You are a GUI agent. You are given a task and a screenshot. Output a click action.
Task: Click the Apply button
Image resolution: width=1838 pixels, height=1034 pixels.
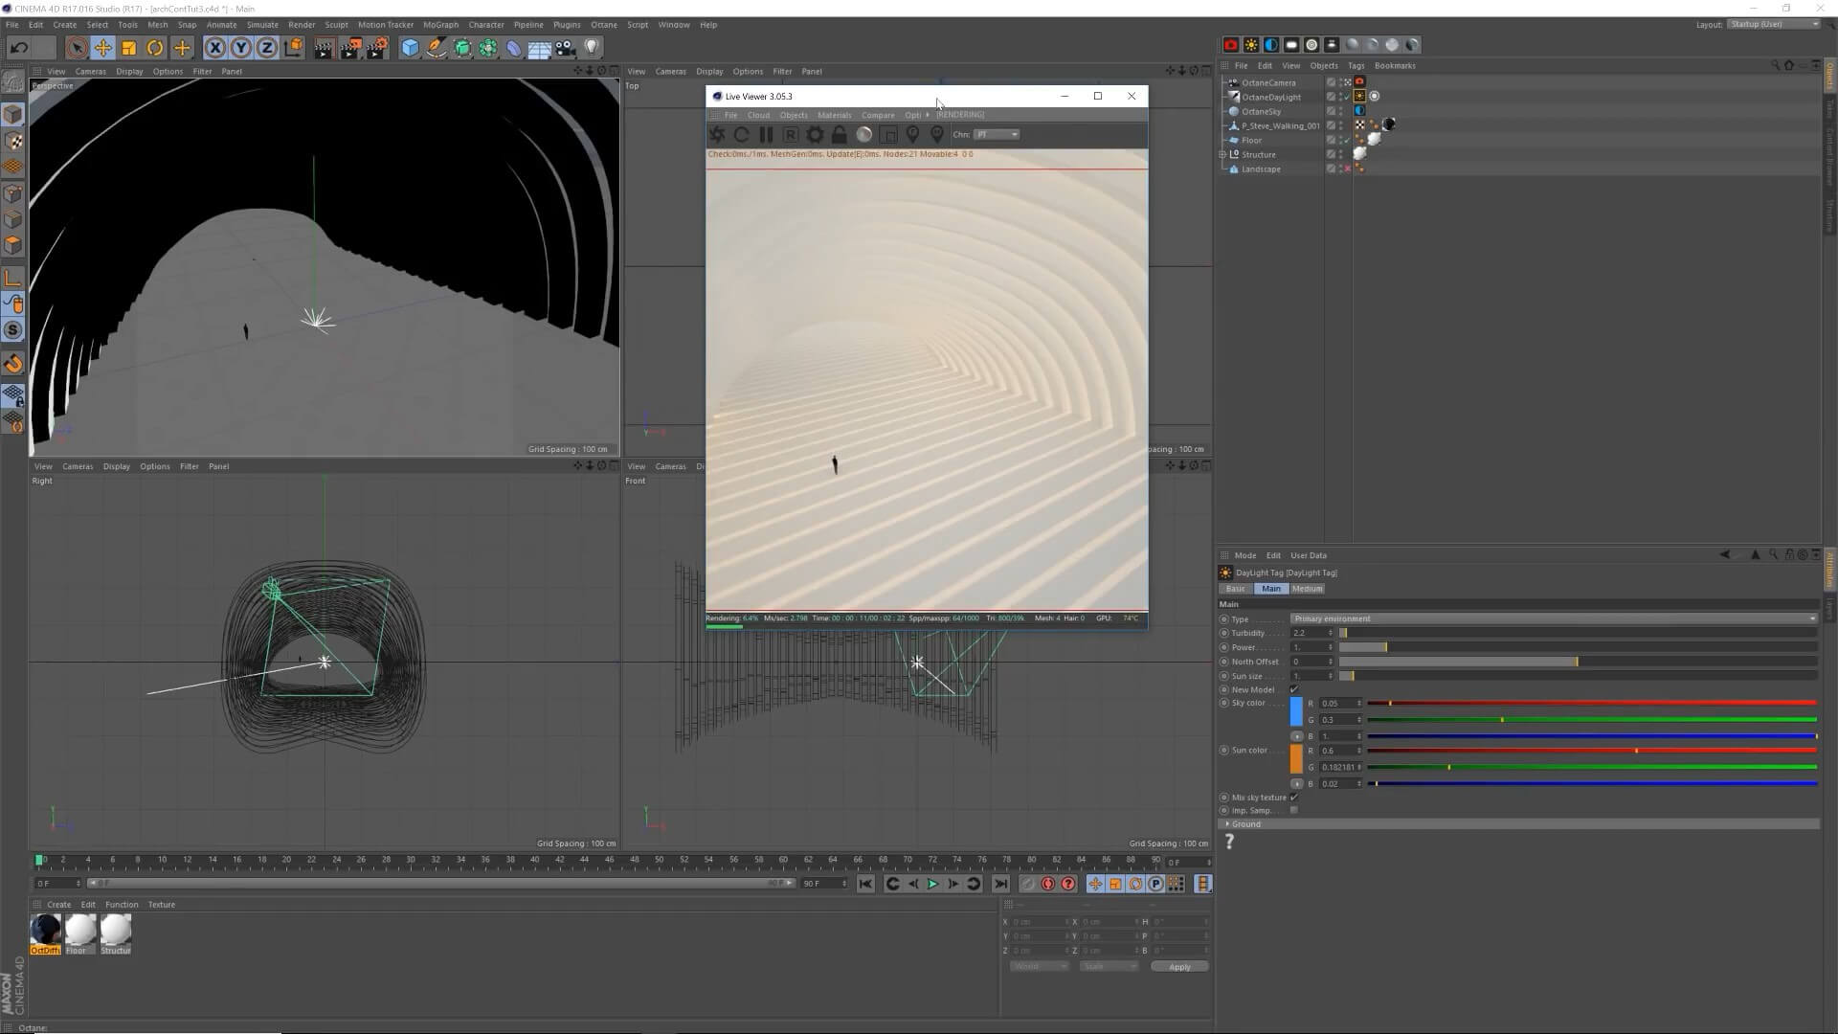[1179, 967]
